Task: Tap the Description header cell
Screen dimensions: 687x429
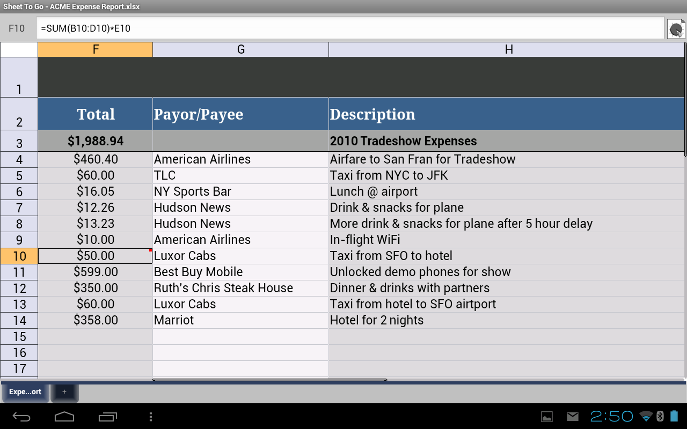Action: click(x=507, y=114)
